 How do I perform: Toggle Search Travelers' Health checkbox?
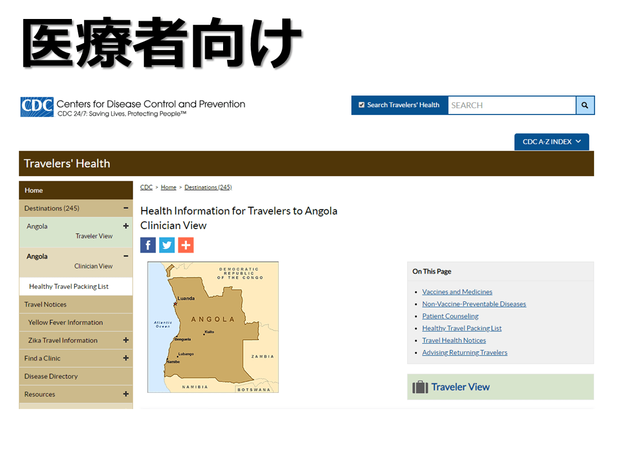pos(361,105)
